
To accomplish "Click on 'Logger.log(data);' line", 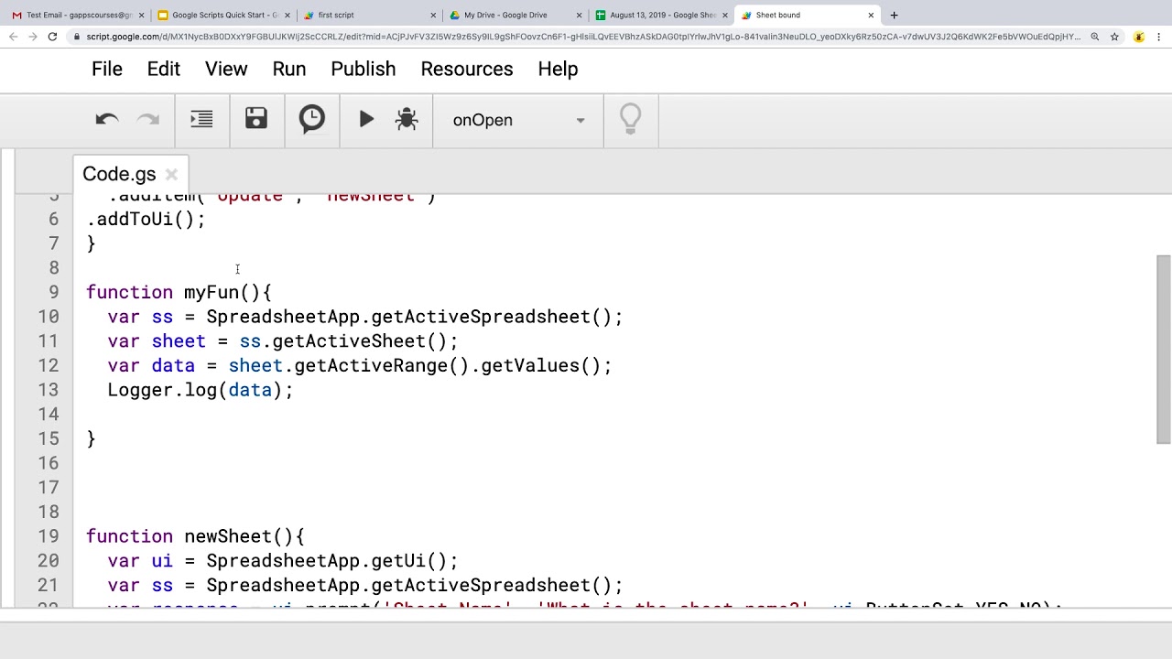I will click(201, 390).
